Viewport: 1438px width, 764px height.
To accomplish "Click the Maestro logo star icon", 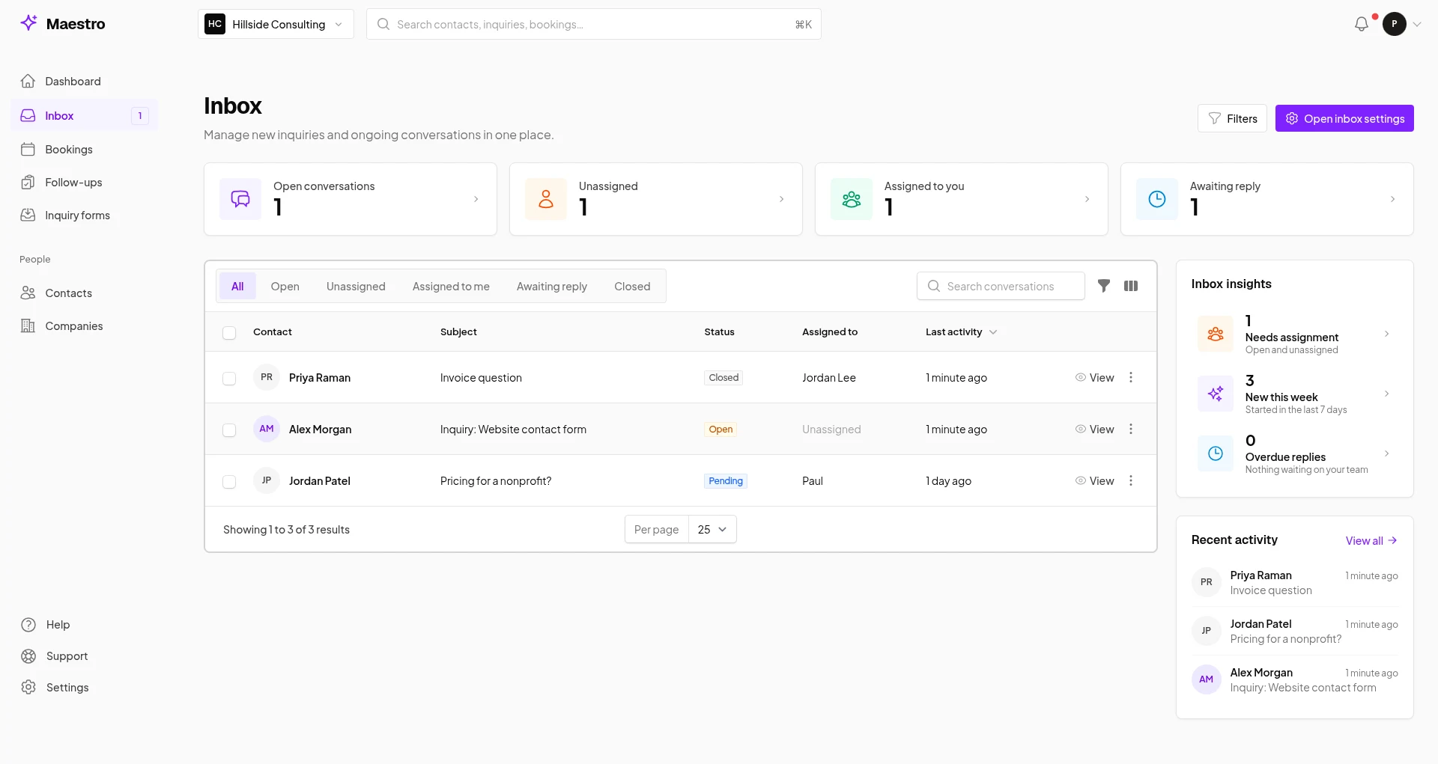I will (x=28, y=23).
